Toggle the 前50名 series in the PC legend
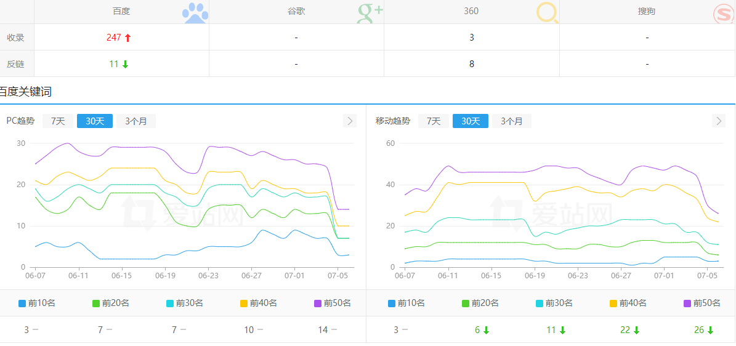The image size is (736, 346). coord(333,304)
